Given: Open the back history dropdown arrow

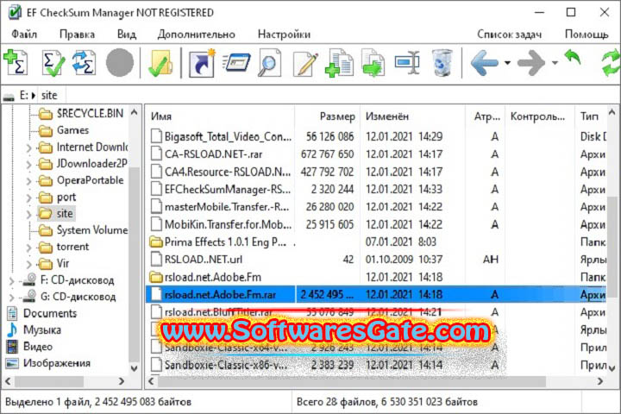Looking at the screenshot, I should coord(507,63).
